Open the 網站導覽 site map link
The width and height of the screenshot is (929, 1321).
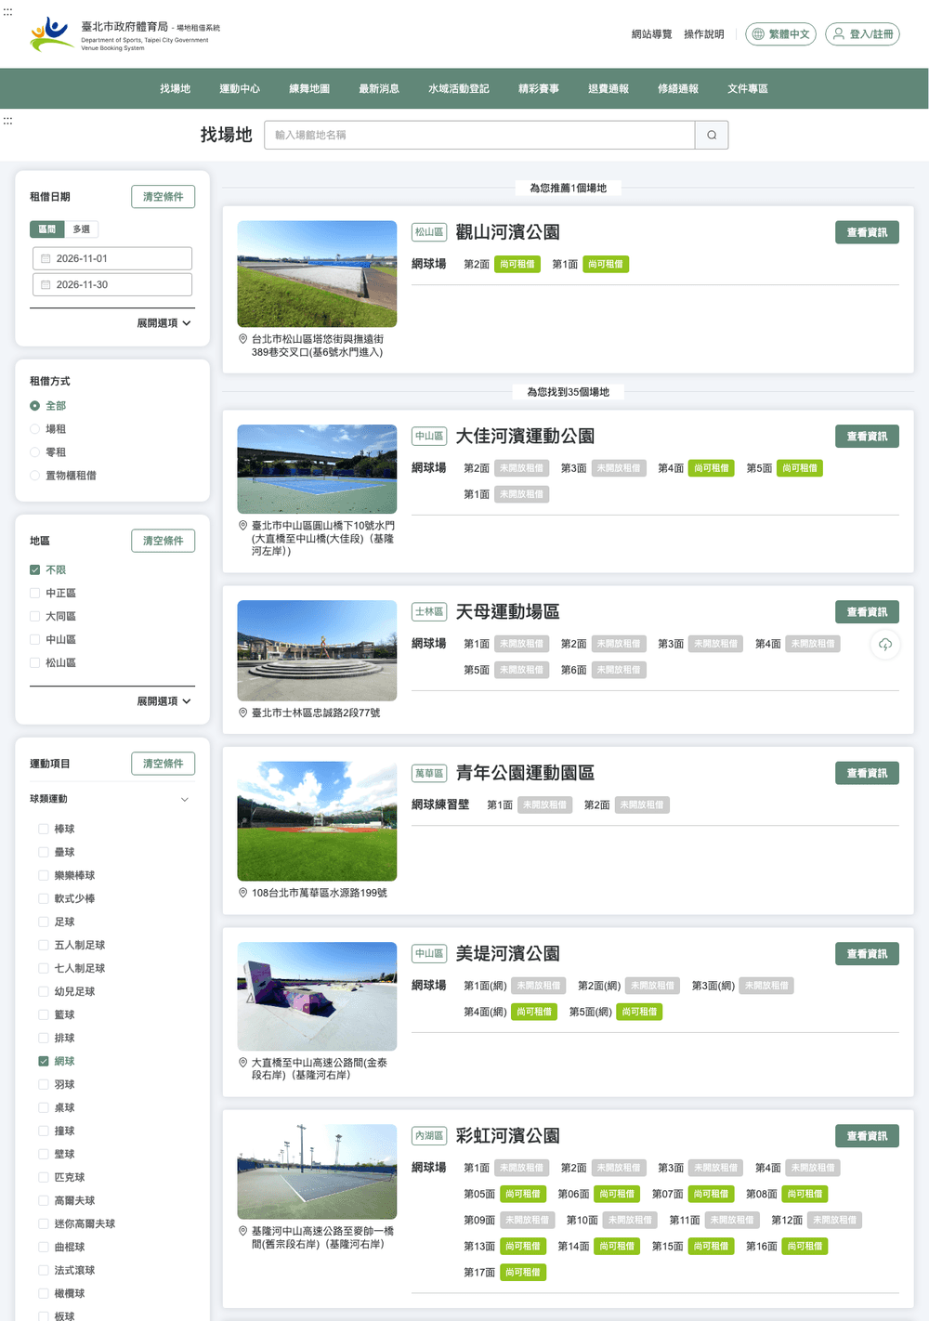click(651, 34)
